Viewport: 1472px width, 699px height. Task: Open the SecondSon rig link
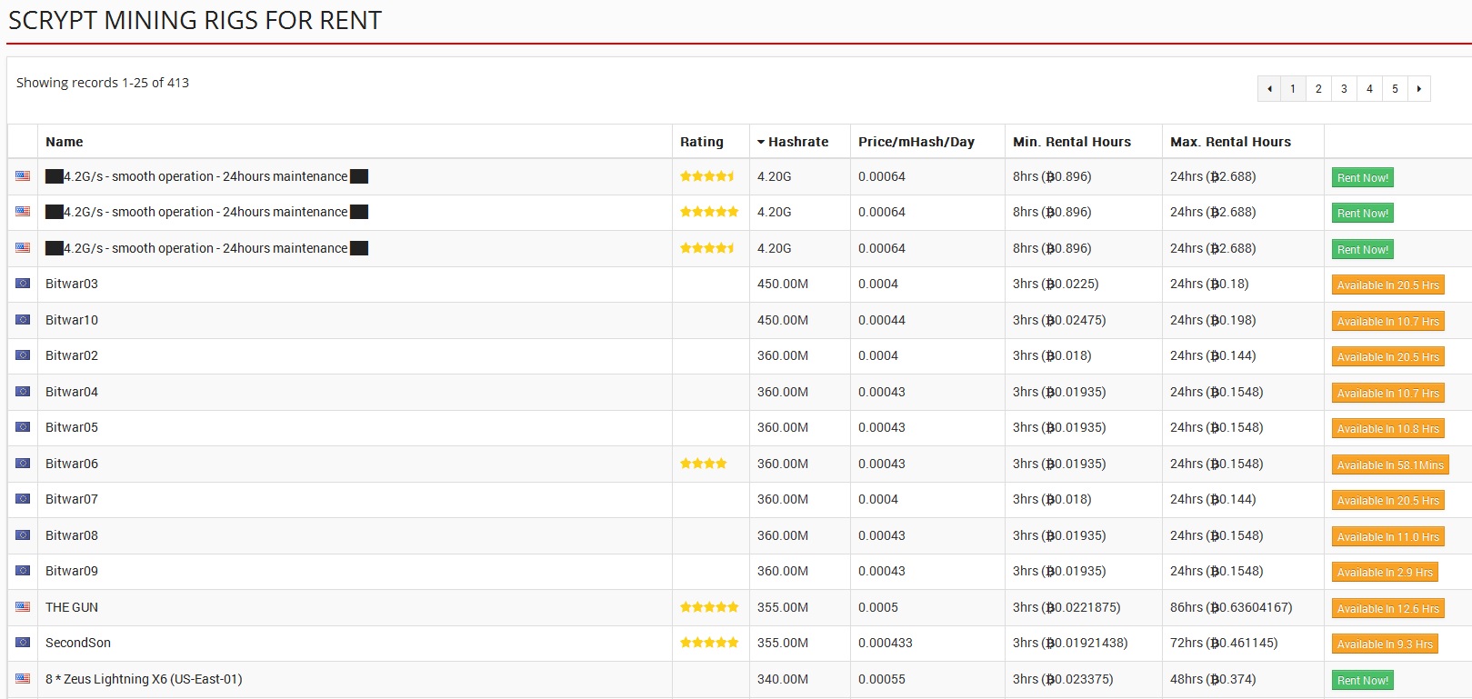pos(78,643)
